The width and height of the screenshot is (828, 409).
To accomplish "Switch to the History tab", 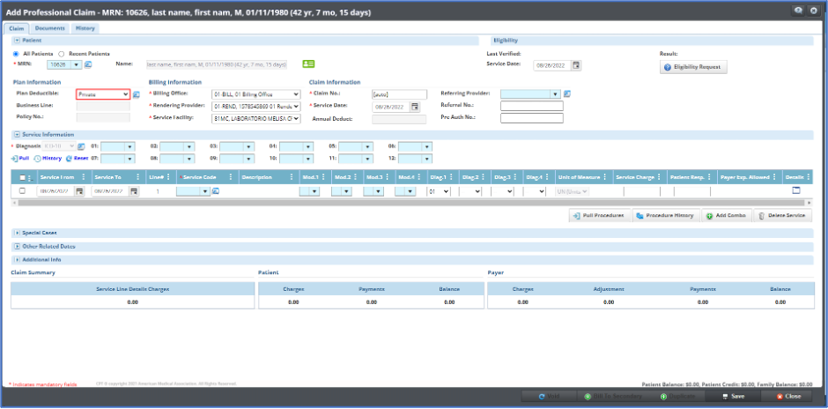I will pos(85,28).
